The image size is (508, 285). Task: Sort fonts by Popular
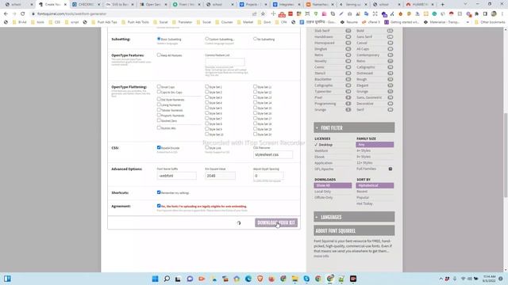(x=363, y=197)
